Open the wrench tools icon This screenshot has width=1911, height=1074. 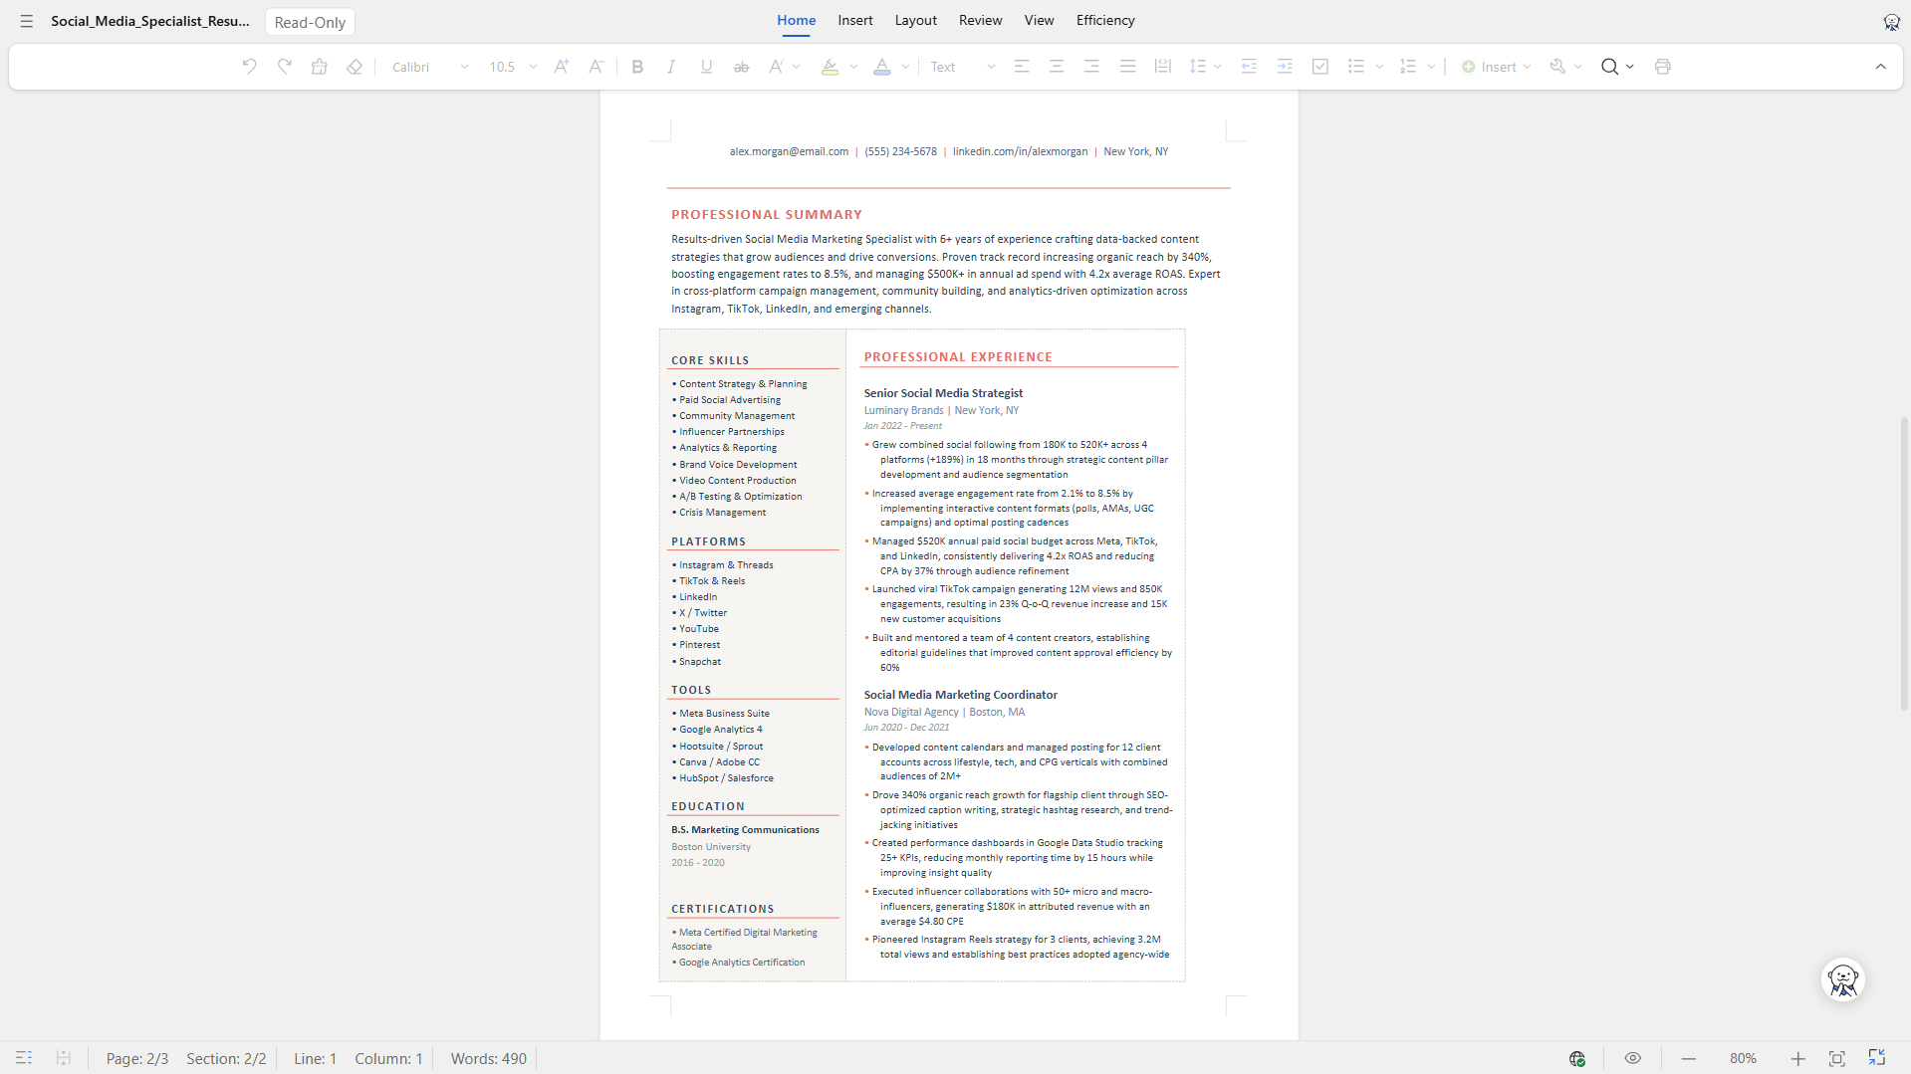1557,67
